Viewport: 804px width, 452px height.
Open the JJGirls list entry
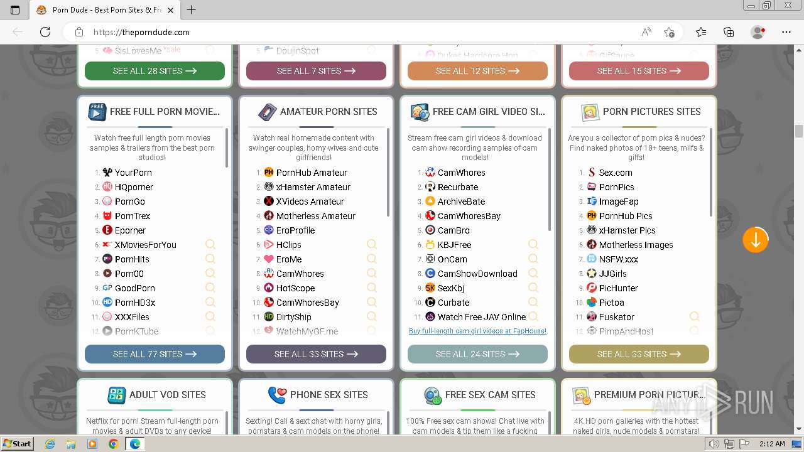612,274
